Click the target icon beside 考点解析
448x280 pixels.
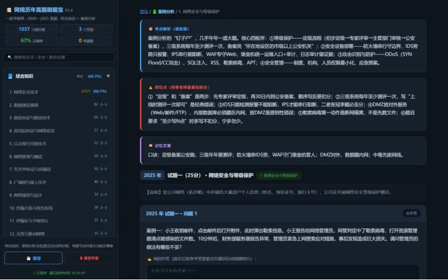coord(151,29)
